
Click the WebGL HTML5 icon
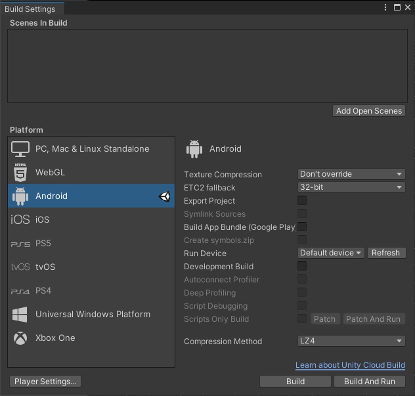20,172
